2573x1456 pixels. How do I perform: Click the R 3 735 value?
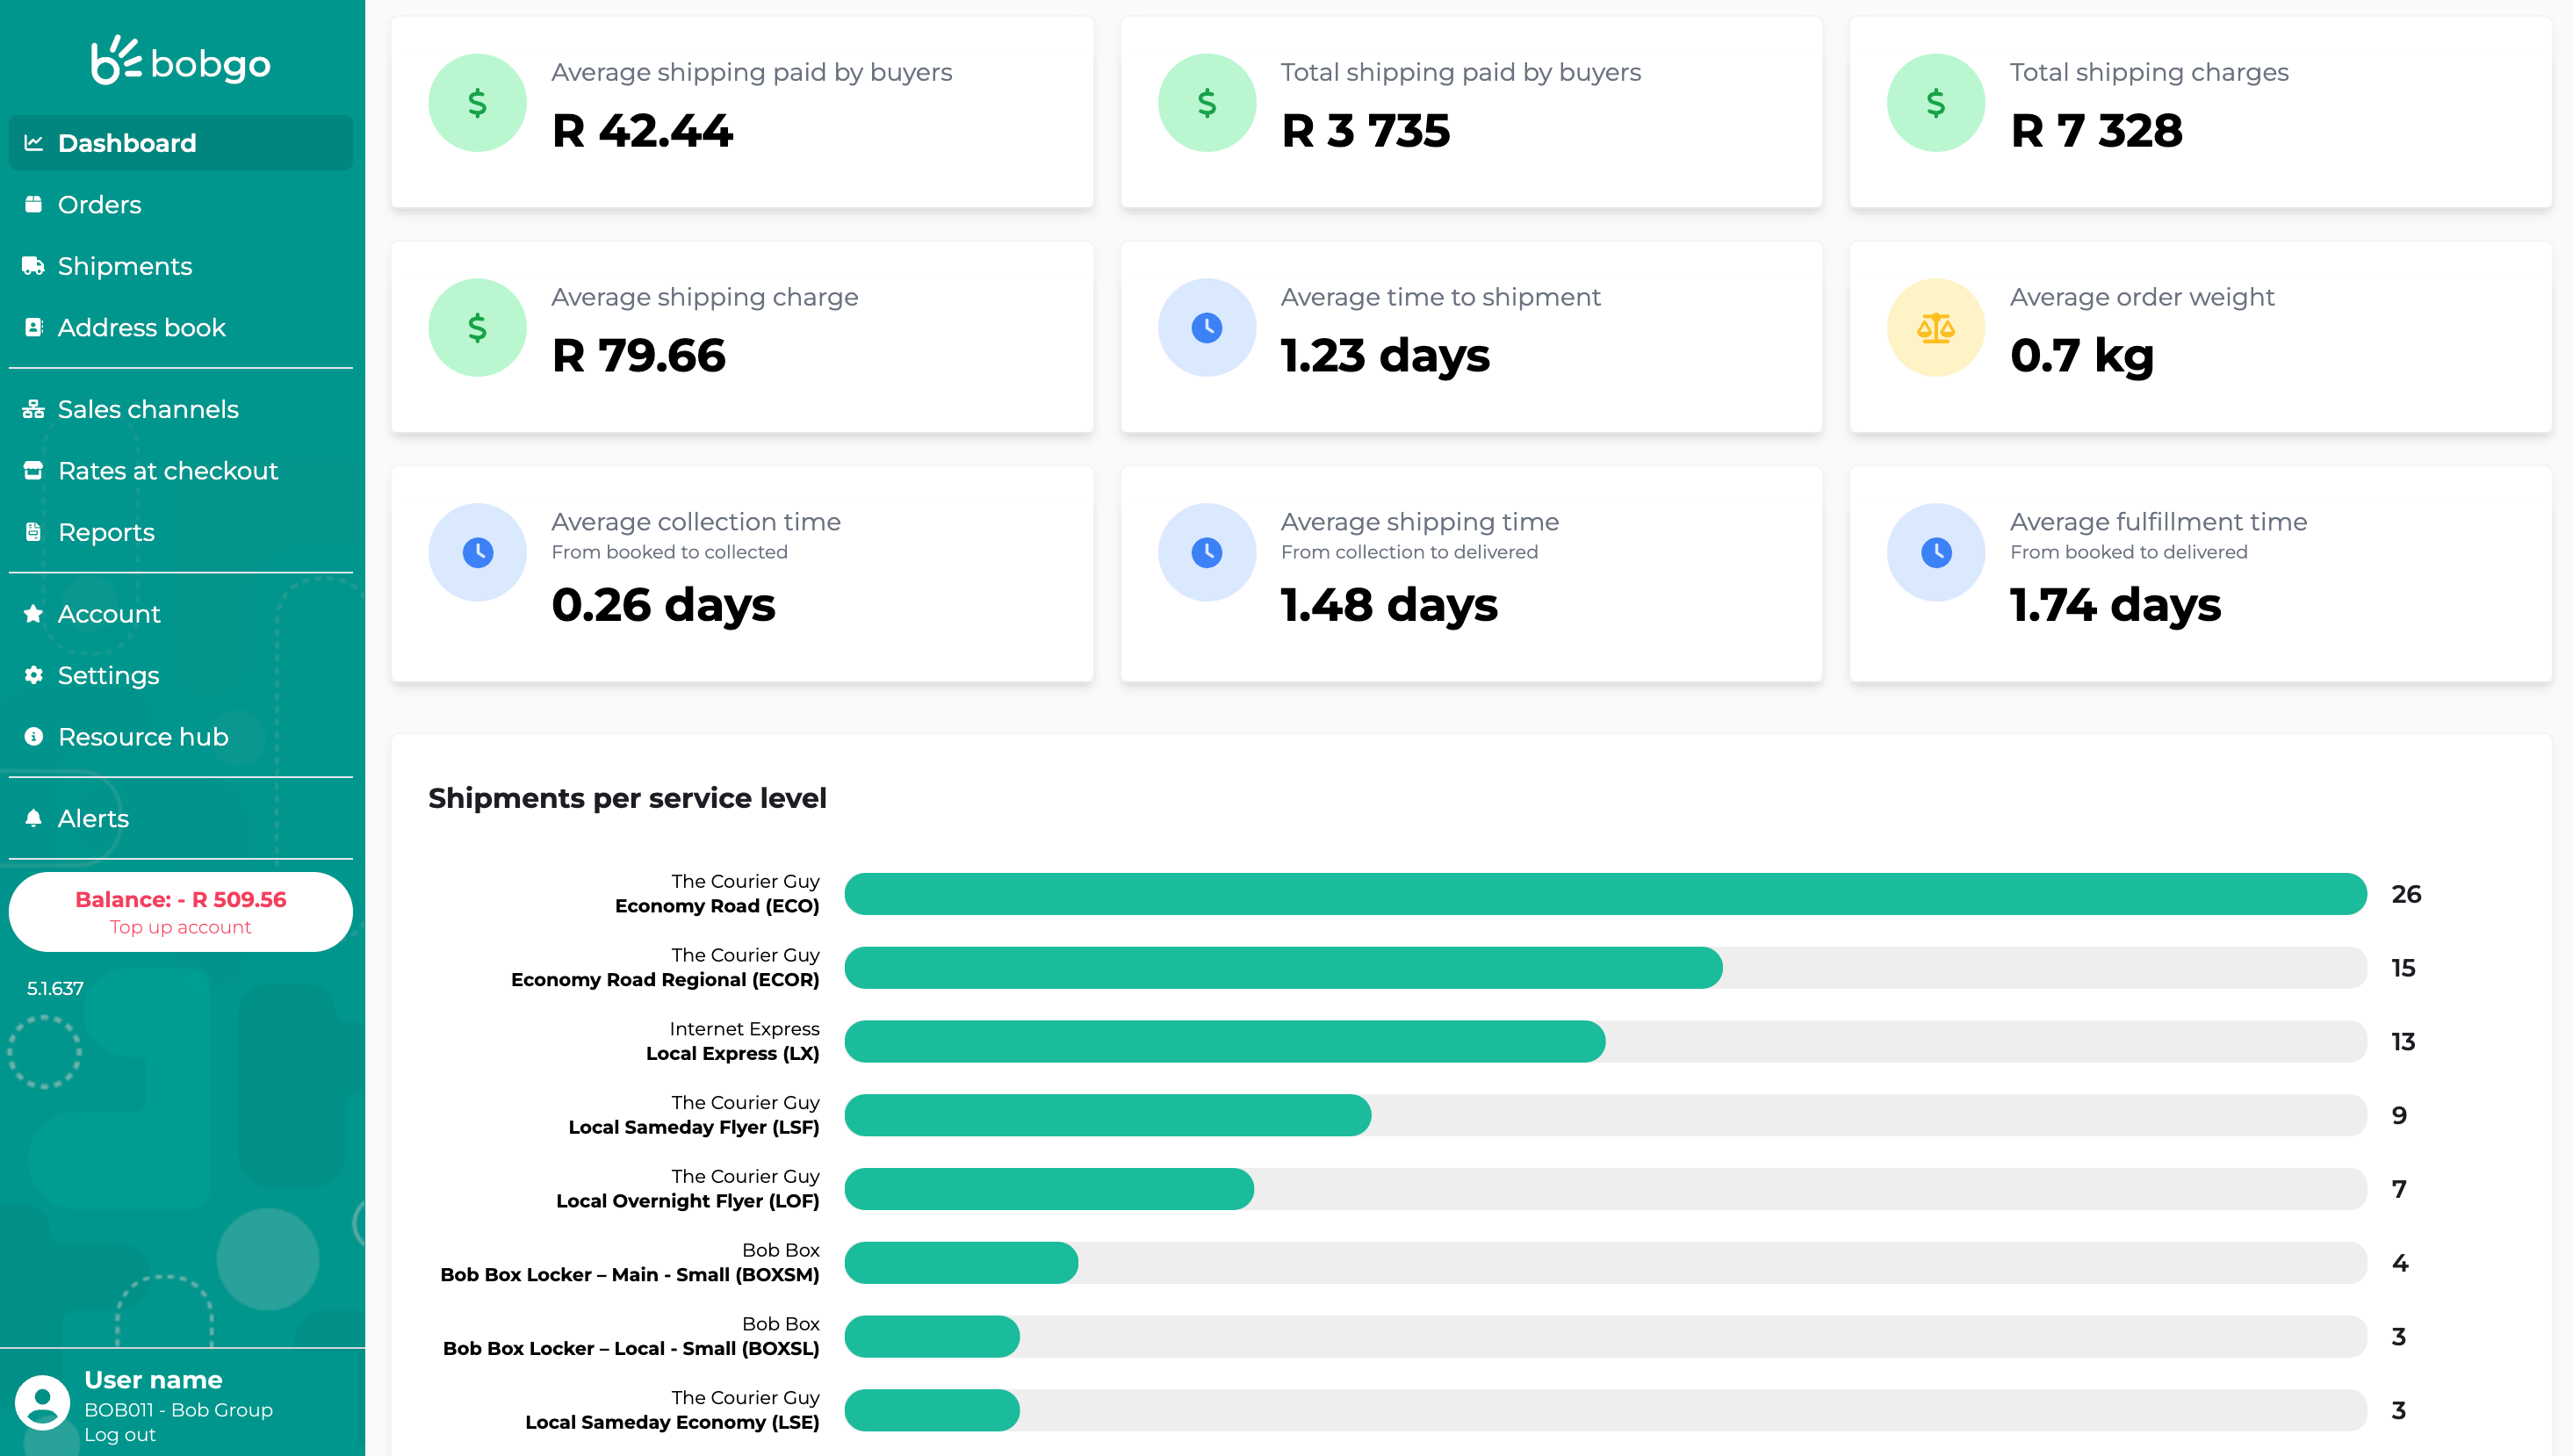click(1365, 131)
